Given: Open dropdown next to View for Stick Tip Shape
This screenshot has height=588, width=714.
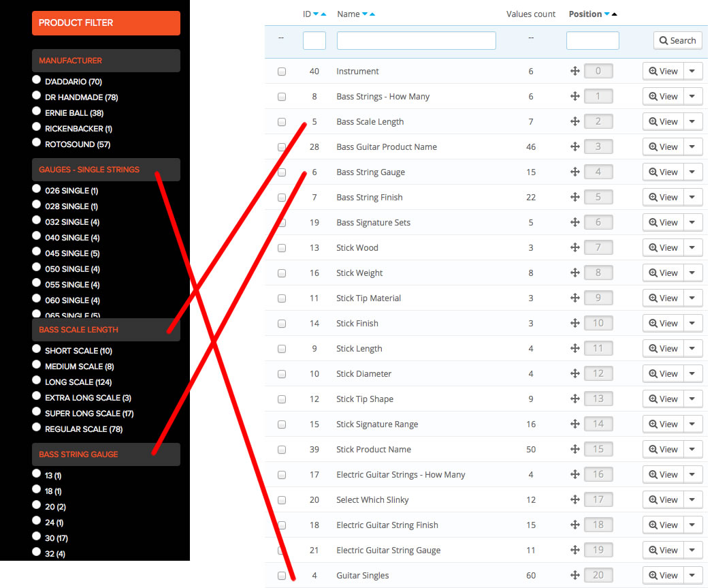Looking at the screenshot, I should coord(693,399).
